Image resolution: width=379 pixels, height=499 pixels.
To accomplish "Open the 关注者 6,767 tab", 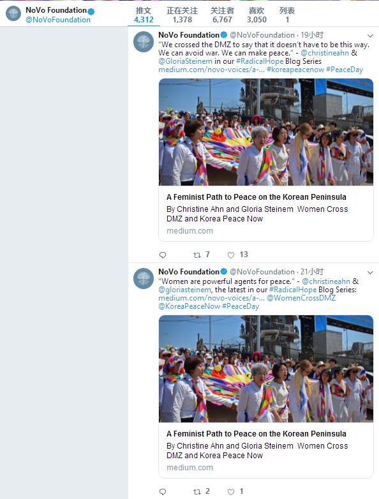I will pyautogui.click(x=222, y=15).
